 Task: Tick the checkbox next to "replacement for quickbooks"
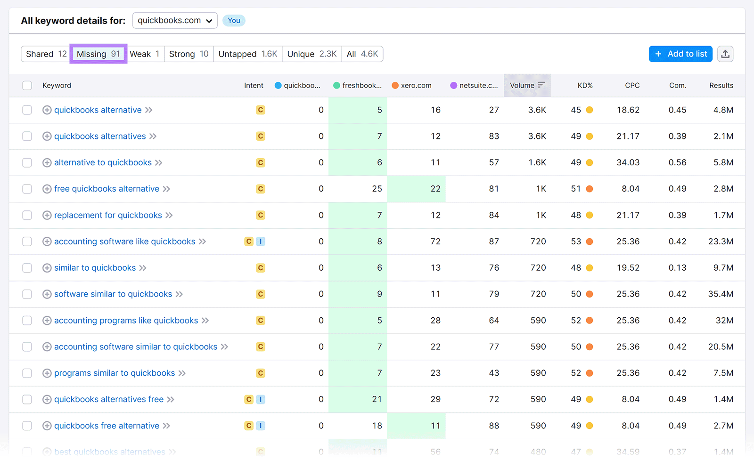tap(27, 215)
